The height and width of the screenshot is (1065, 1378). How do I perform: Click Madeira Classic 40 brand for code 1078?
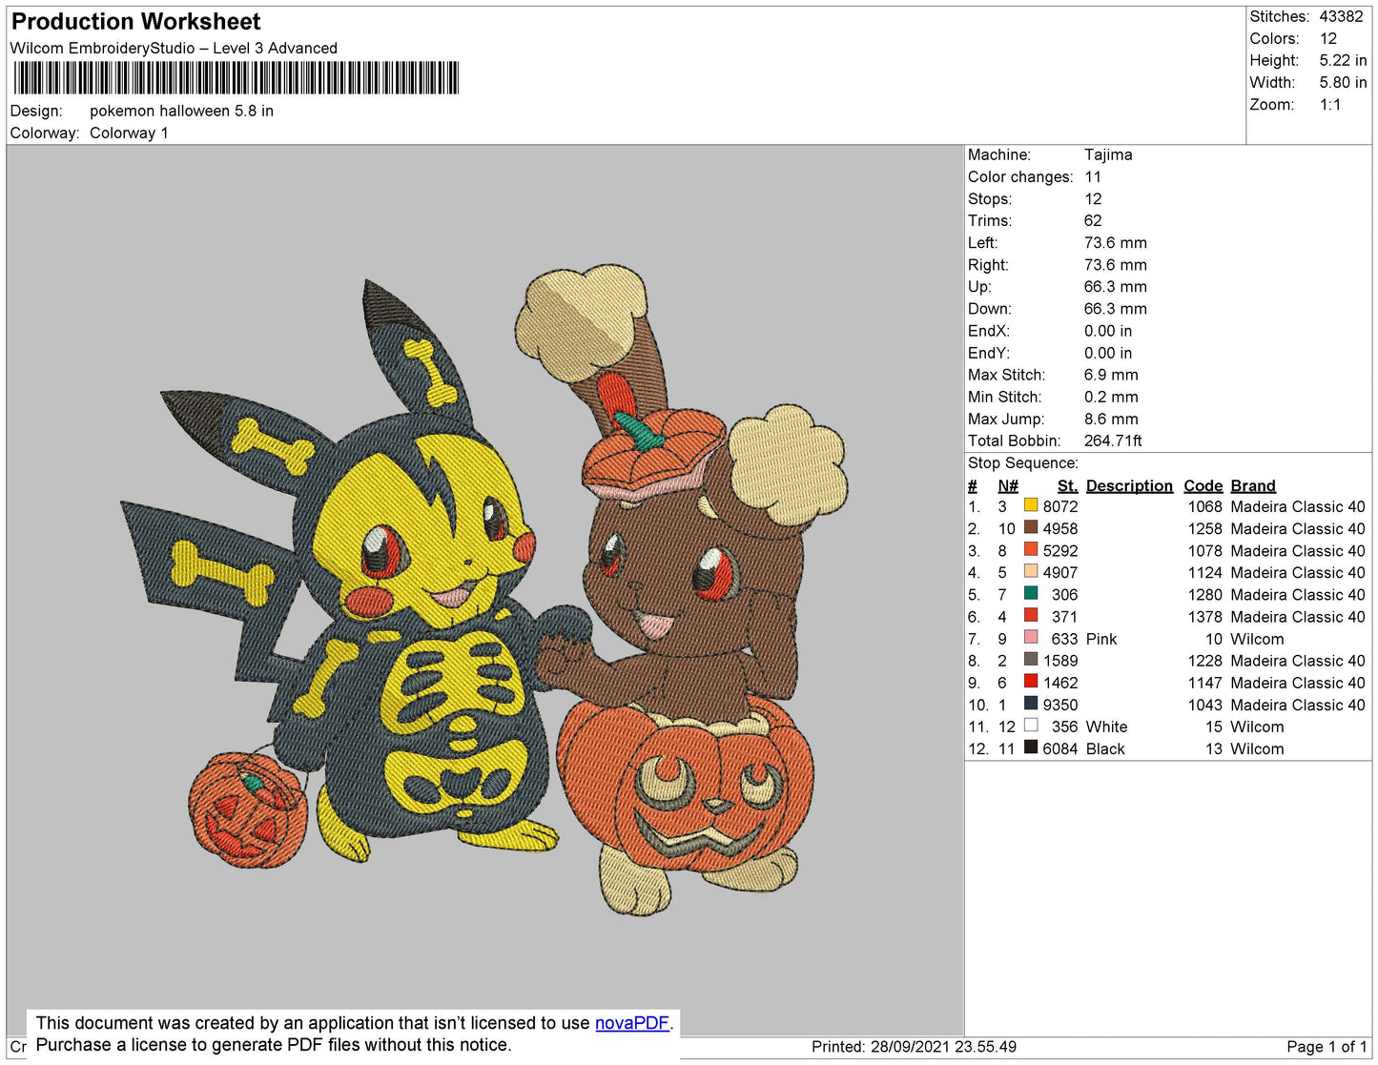point(1298,550)
